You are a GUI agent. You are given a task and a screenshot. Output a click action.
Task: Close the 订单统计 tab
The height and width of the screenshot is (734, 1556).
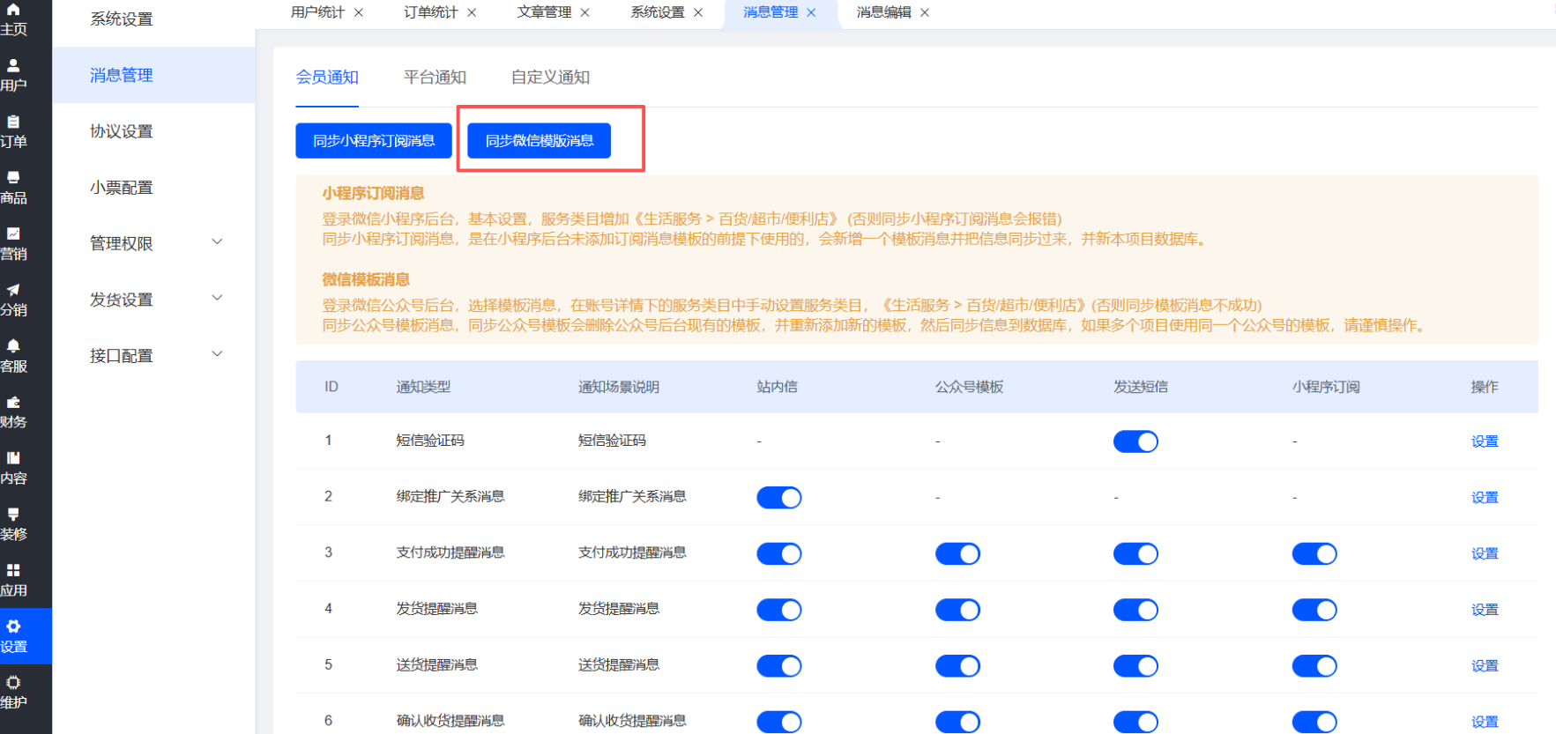pos(472,12)
